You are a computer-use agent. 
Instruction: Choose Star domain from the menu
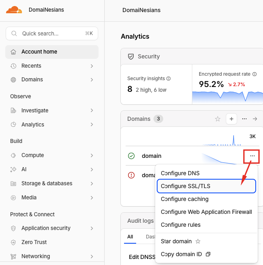(206, 241)
